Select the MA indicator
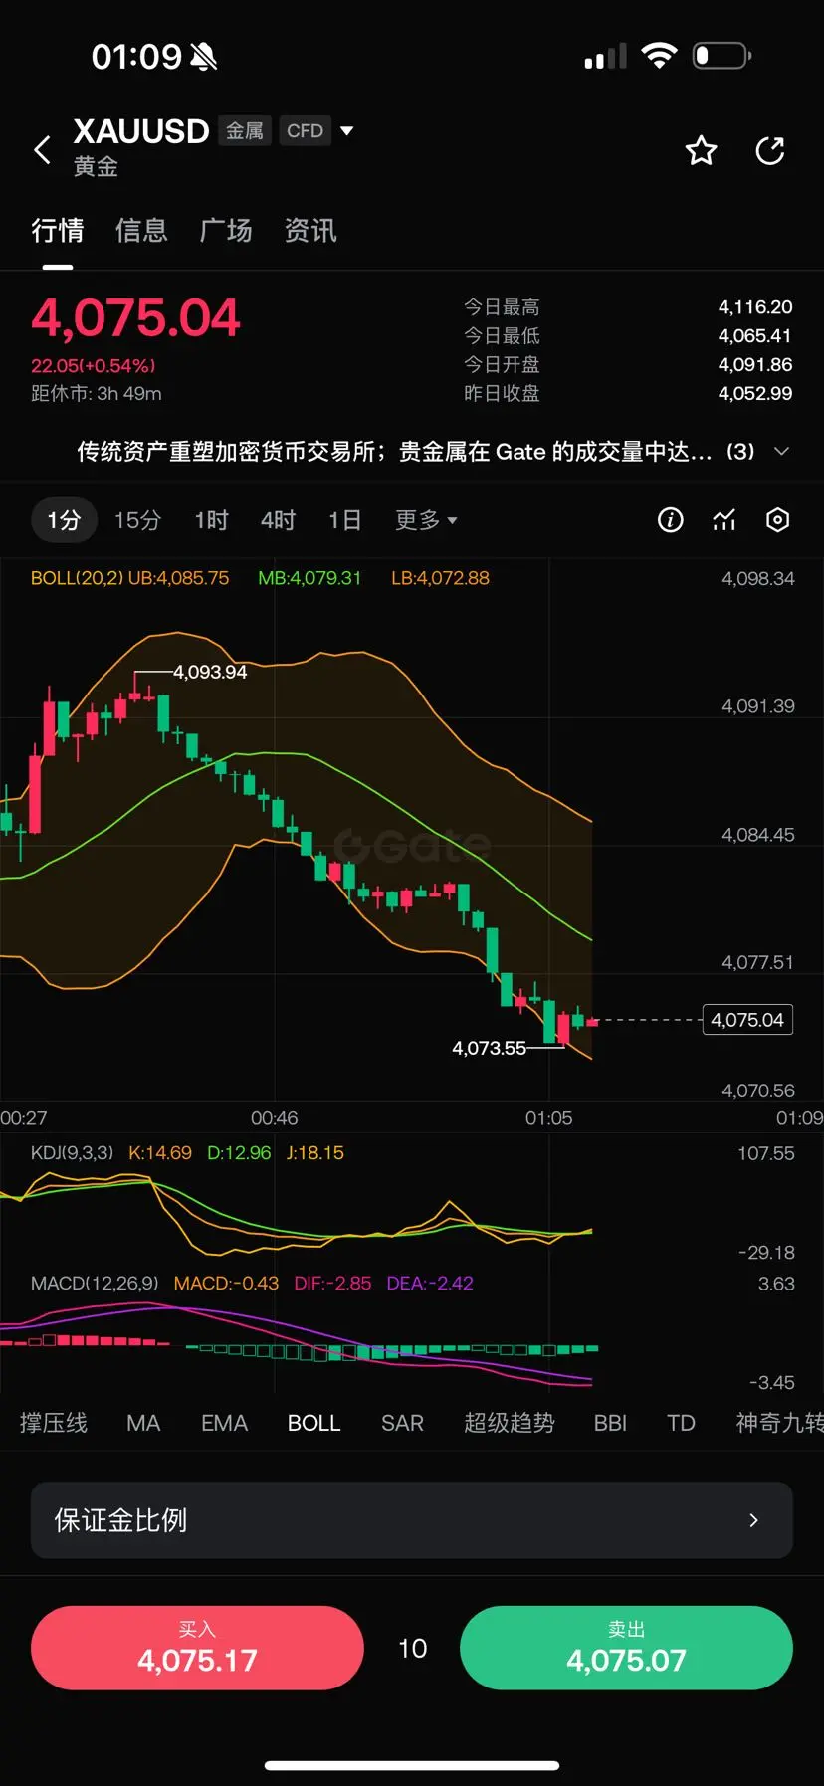The height and width of the screenshot is (1786, 824). (x=143, y=1423)
